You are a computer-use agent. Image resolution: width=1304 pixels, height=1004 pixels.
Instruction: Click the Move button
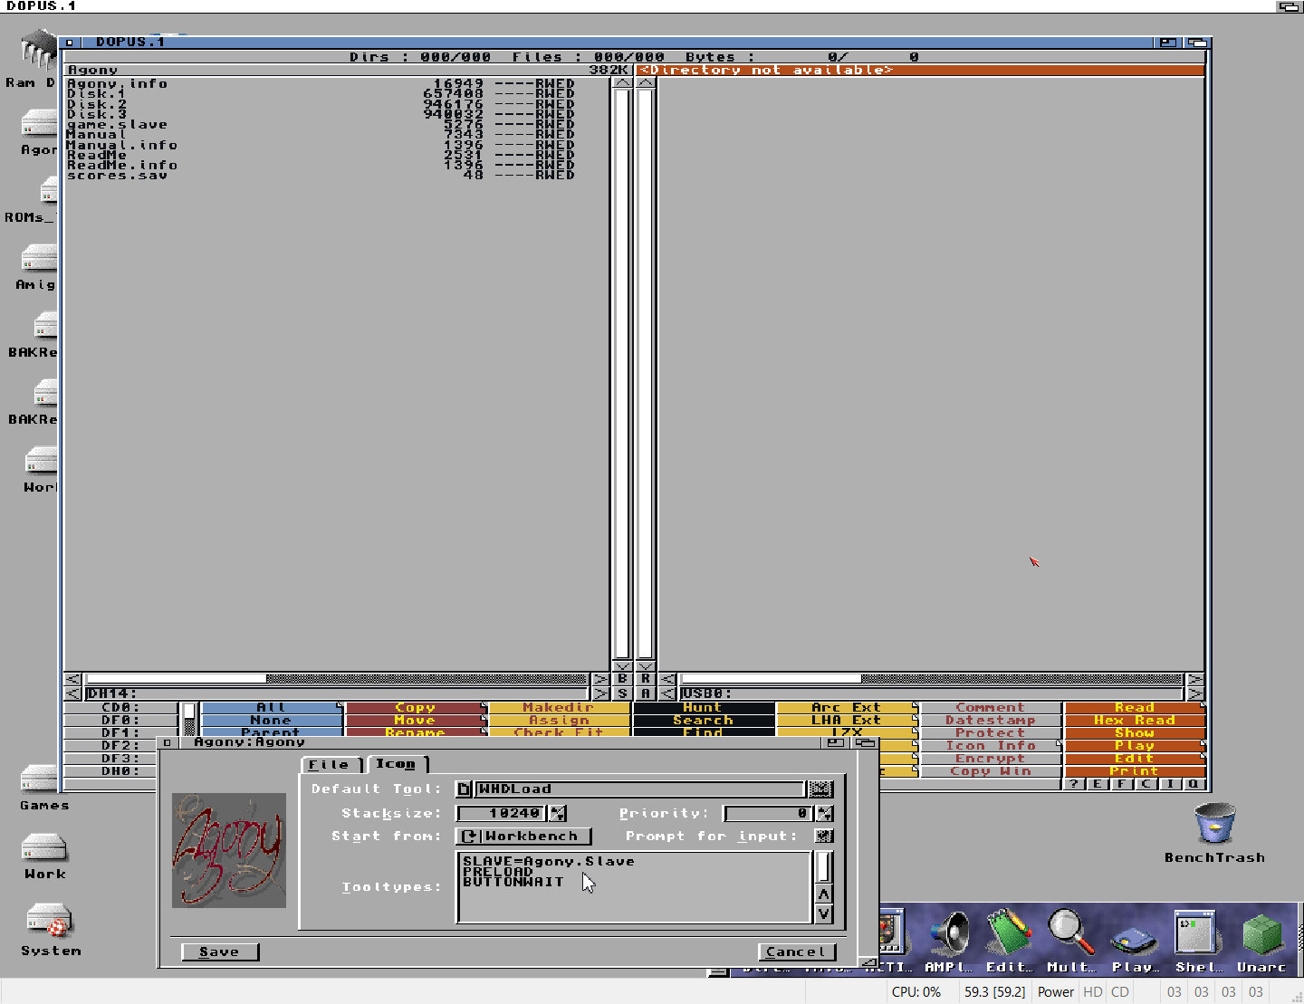pos(415,720)
